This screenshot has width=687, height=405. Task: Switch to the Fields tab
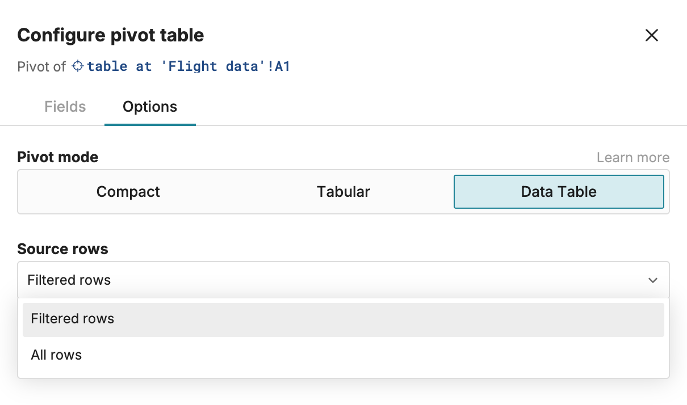pos(65,107)
